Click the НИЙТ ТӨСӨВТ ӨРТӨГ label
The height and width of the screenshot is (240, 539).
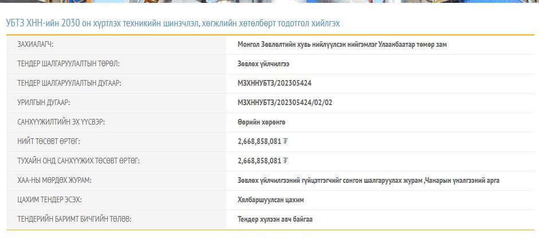pos(49,141)
